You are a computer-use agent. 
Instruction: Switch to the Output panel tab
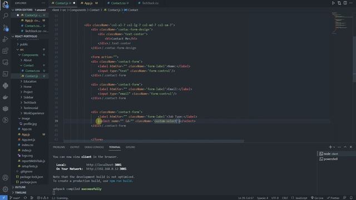[75, 147]
